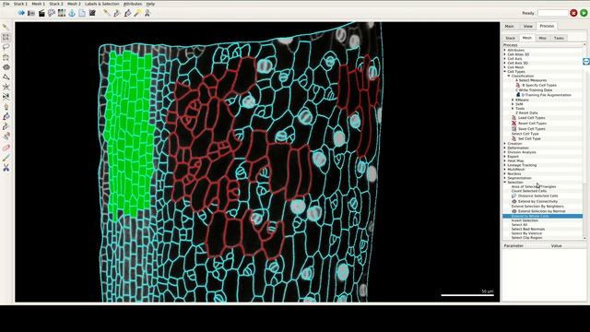Select 'Load Cell Types' process

point(532,118)
